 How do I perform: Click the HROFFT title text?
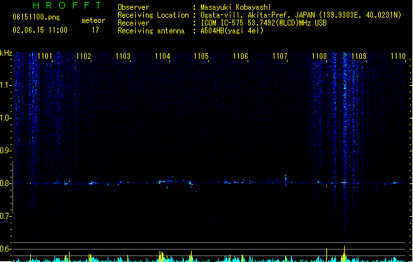point(68,5)
